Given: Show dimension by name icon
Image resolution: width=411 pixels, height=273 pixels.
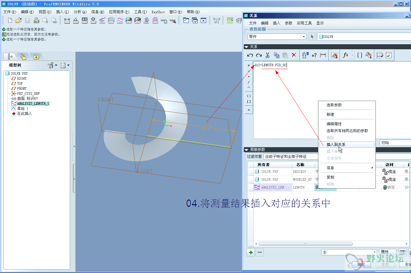Looking at the screenshot, I should (x=323, y=55).
